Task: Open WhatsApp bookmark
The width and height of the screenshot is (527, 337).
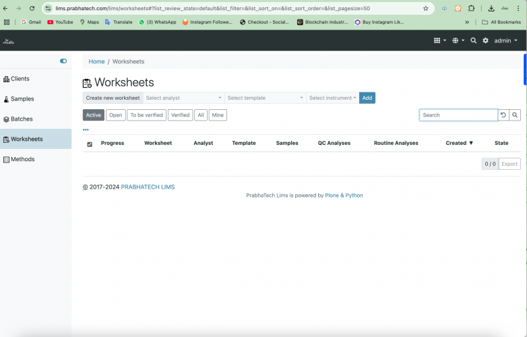Action: tap(158, 22)
